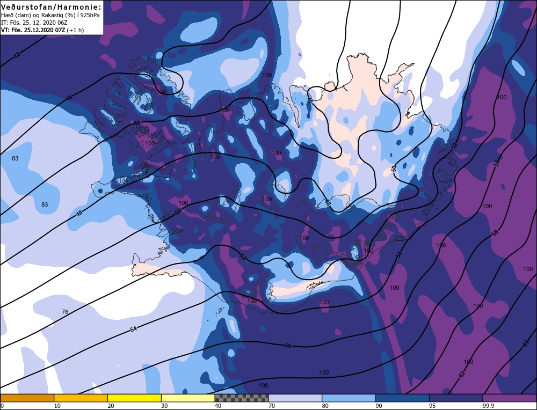Click the "62" contour label
Image resolution: width=537 pixels, height=410 pixels.
[x=462, y=375]
